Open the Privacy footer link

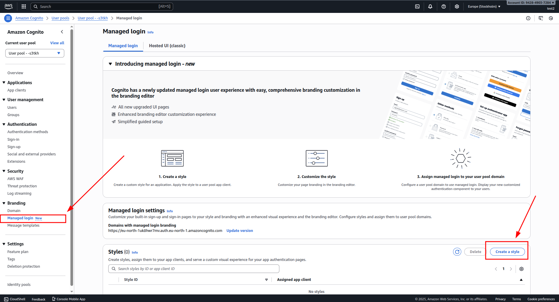click(x=501, y=299)
